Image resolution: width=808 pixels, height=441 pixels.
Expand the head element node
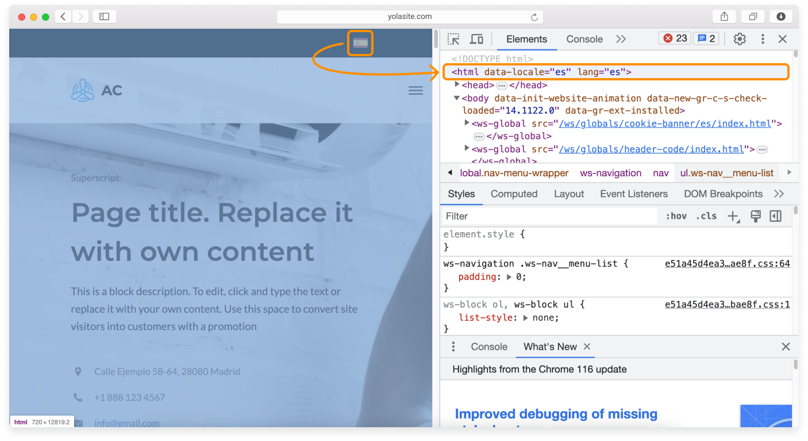point(457,85)
